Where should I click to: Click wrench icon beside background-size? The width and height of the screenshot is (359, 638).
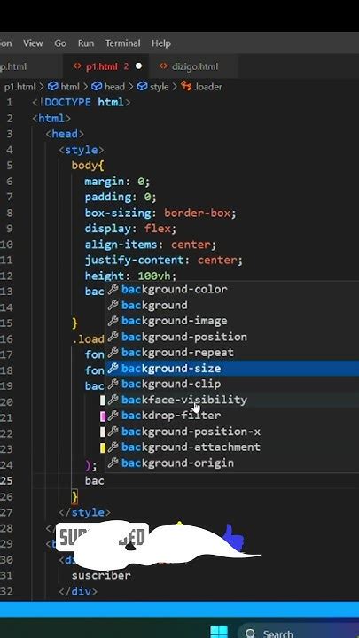click(113, 369)
